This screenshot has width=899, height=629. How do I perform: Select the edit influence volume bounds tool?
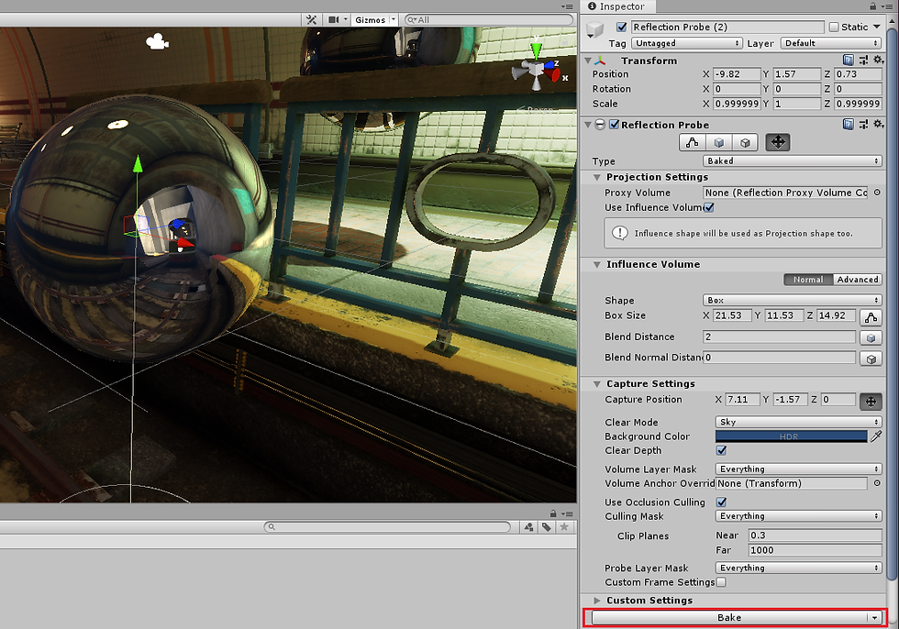click(x=693, y=142)
